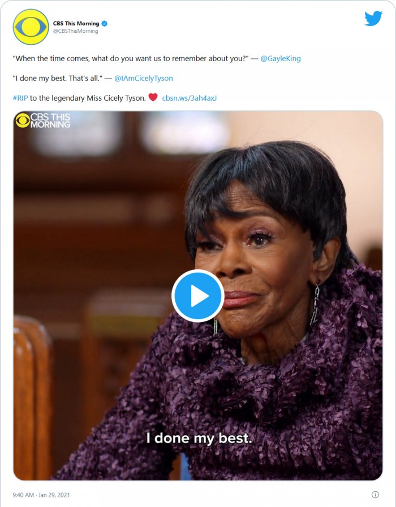Follow the cbsn.ws/3ah4axJ link
The image size is (396, 507).
point(189,98)
